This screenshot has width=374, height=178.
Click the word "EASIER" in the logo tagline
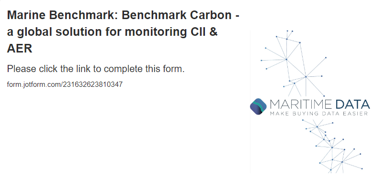356,114
